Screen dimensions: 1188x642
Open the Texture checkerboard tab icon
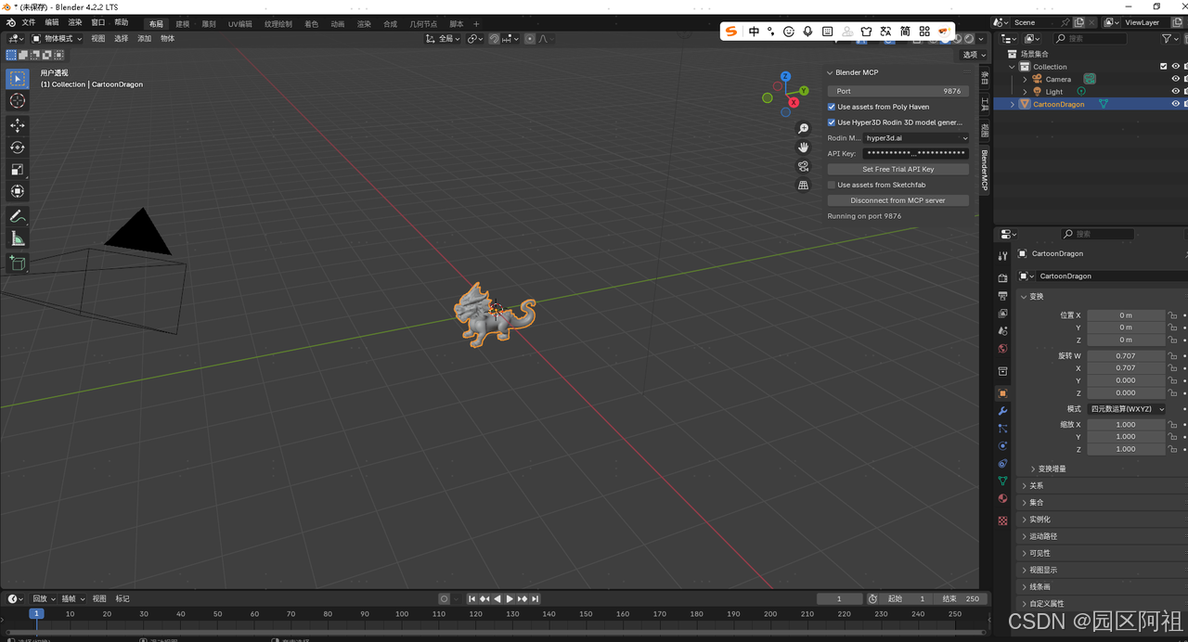(x=1002, y=520)
